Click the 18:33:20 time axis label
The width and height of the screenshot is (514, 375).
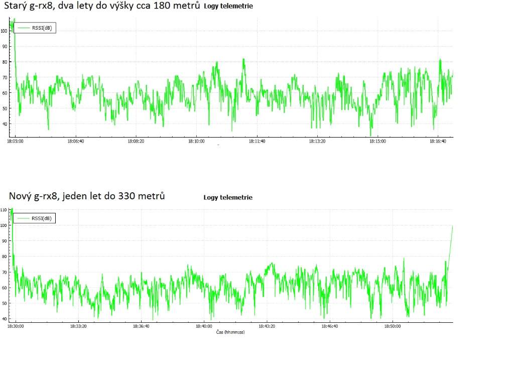point(78,326)
